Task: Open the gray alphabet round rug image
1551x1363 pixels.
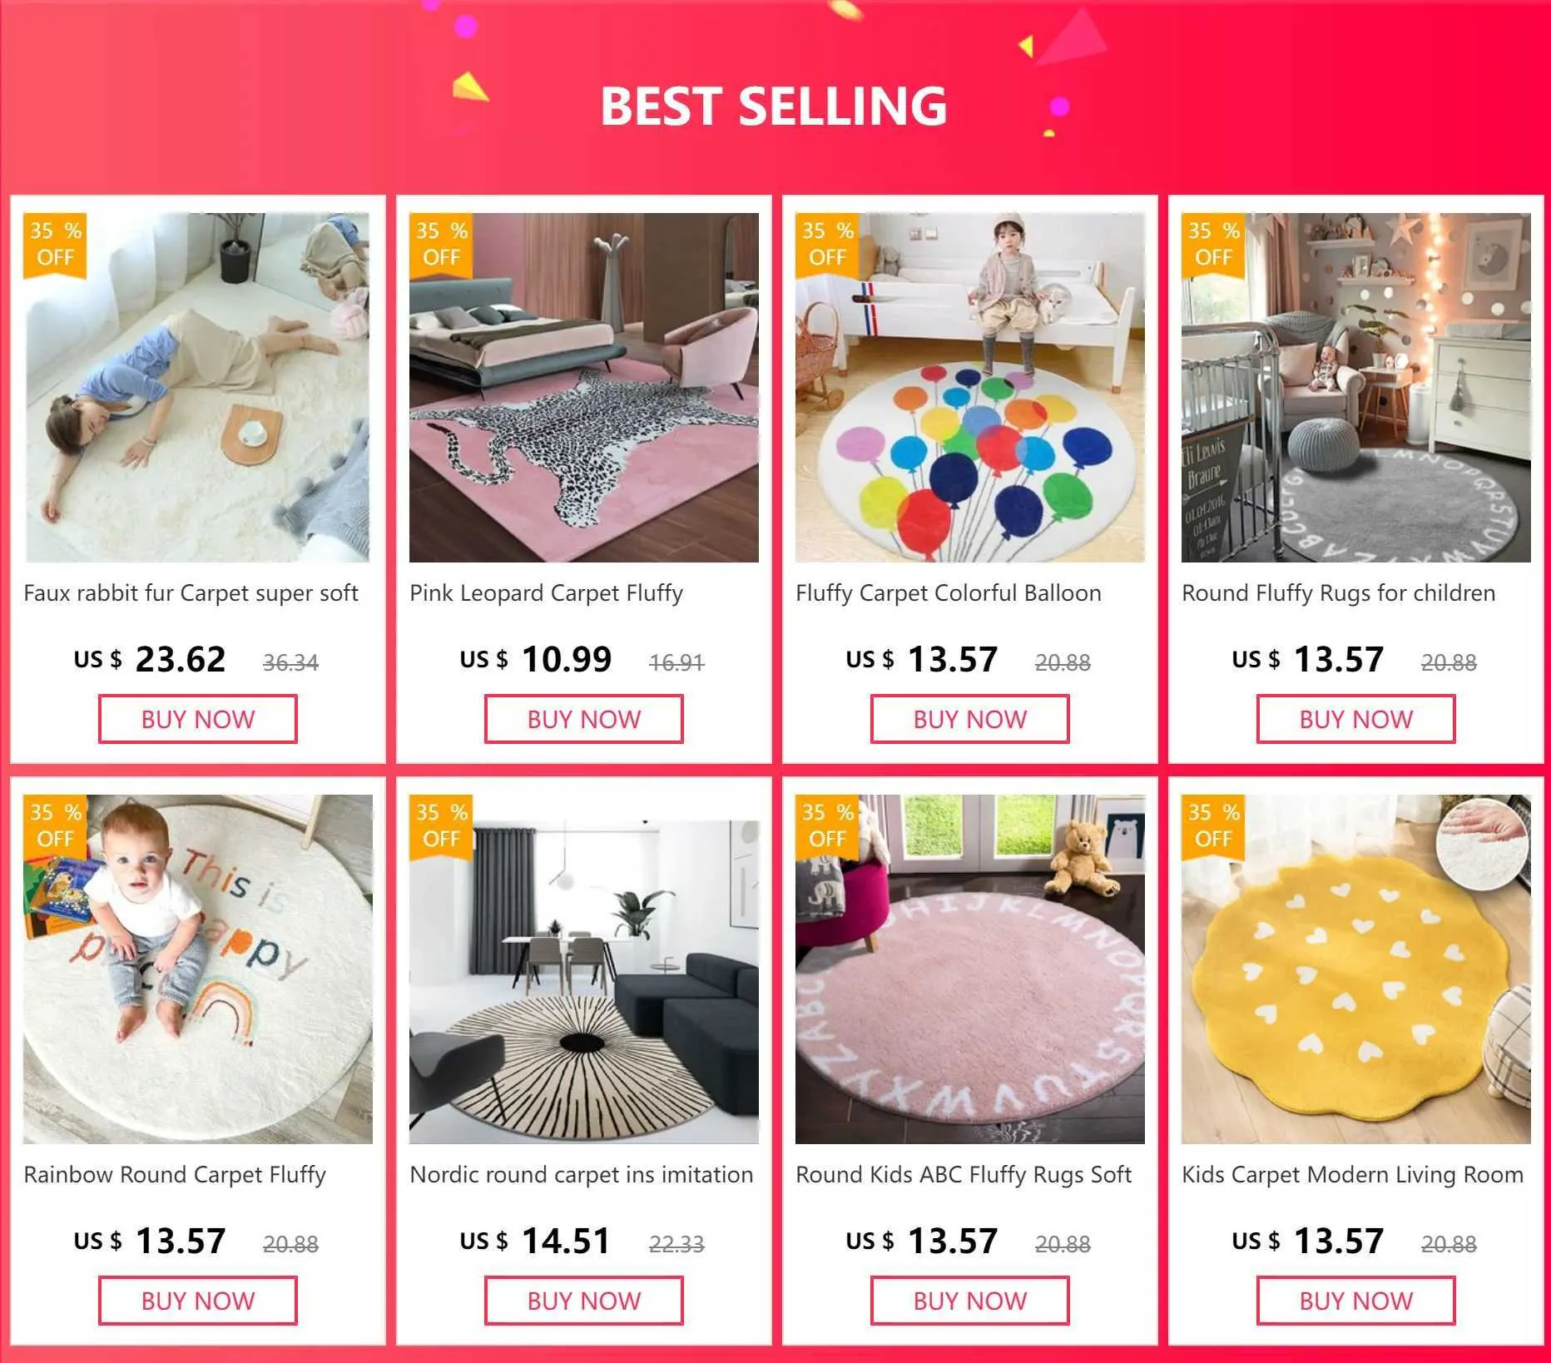Action: coord(1356,387)
